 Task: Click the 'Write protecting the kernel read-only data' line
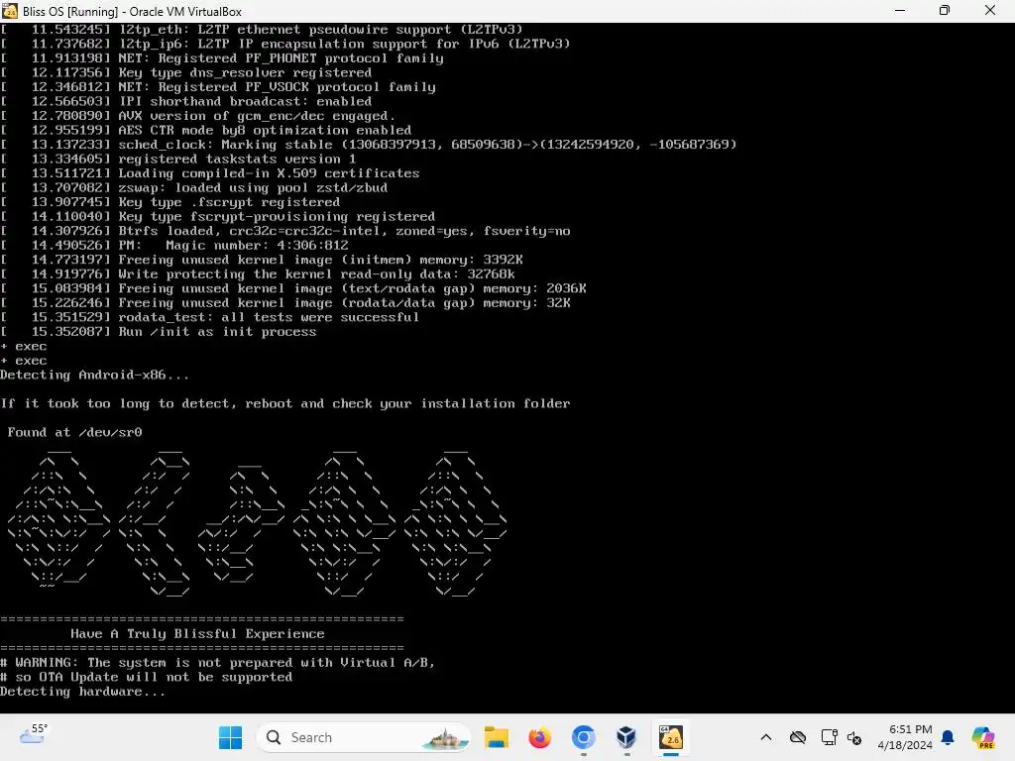(x=258, y=273)
